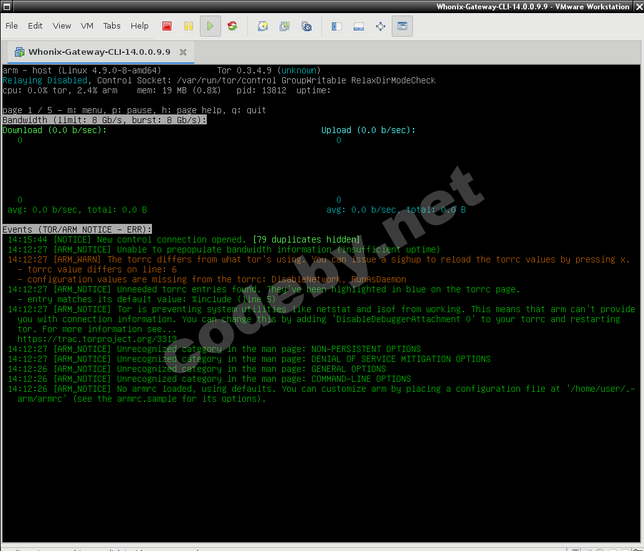Click the 'pid: 13812' text
The width and height of the screenshot is (644, 551).
click(x=261, y=90)
